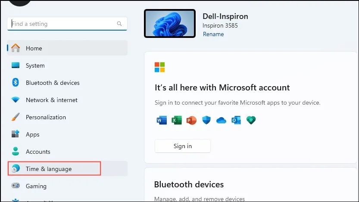The image size is (359, 202).
Task: Click the Personalization paintbrush icon
Action: coord(16,117)
